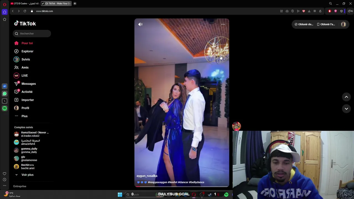Open the sidebar three-dot setup menu
354x199 pixels.
4,185
